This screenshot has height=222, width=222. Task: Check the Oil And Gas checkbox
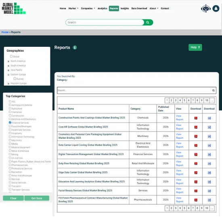(10, 158)
